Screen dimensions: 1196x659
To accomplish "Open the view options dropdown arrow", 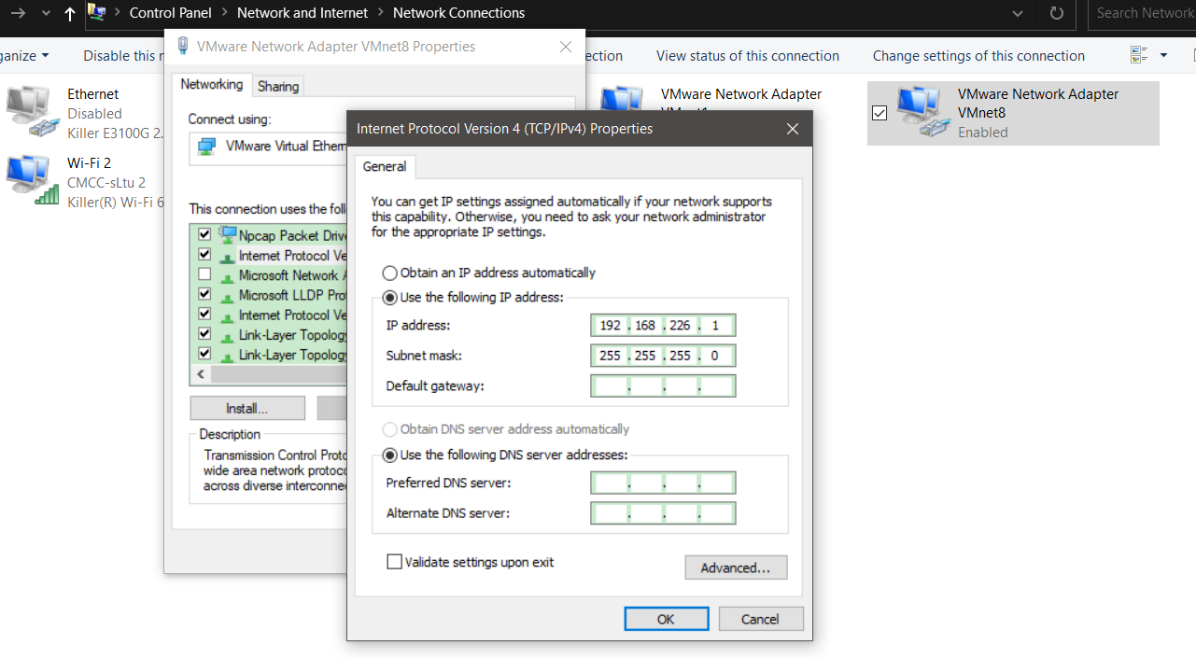I will 1163,56.
